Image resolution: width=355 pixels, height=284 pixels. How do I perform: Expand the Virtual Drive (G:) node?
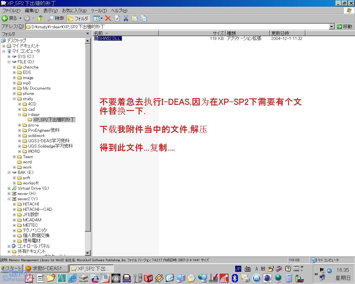[x=9, y=188]
